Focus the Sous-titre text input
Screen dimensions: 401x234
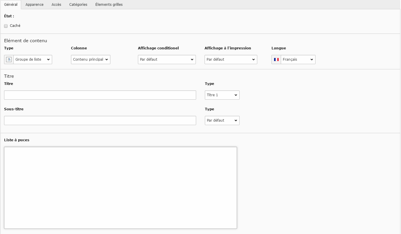tap(100, 120)
